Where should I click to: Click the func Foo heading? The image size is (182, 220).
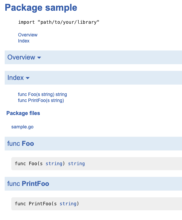[21, 144]
